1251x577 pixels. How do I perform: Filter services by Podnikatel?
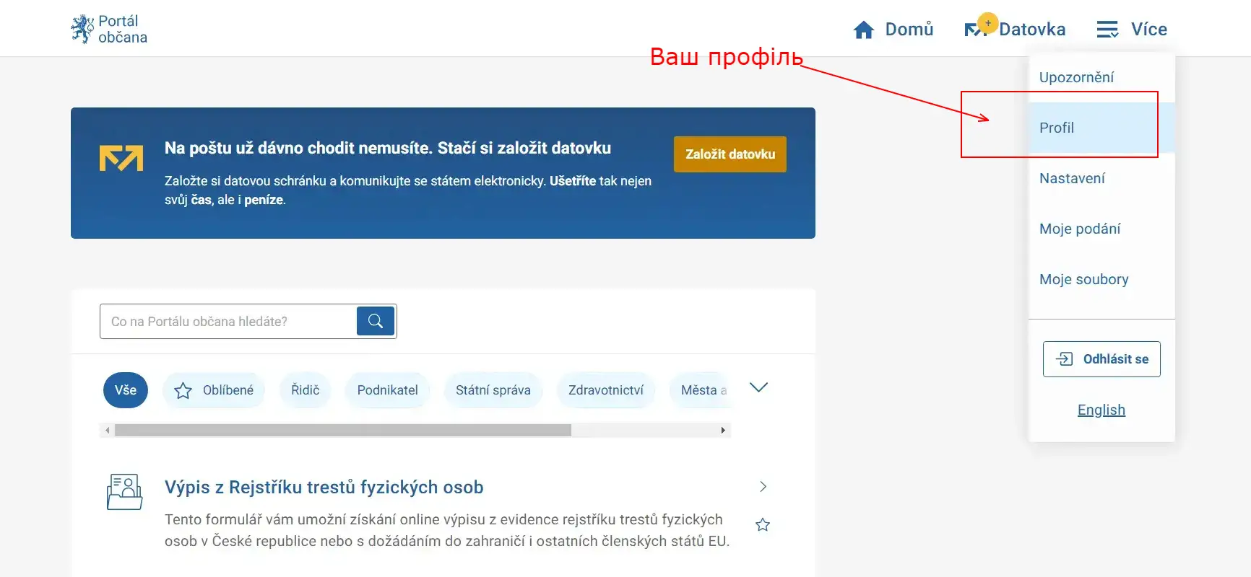pos(387,390)
